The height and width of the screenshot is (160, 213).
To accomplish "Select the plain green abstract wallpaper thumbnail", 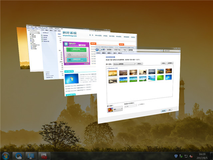I will (160, 78).
